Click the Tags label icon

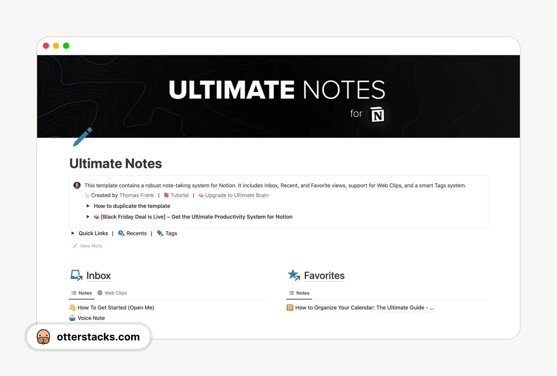[x=160, y=233]
